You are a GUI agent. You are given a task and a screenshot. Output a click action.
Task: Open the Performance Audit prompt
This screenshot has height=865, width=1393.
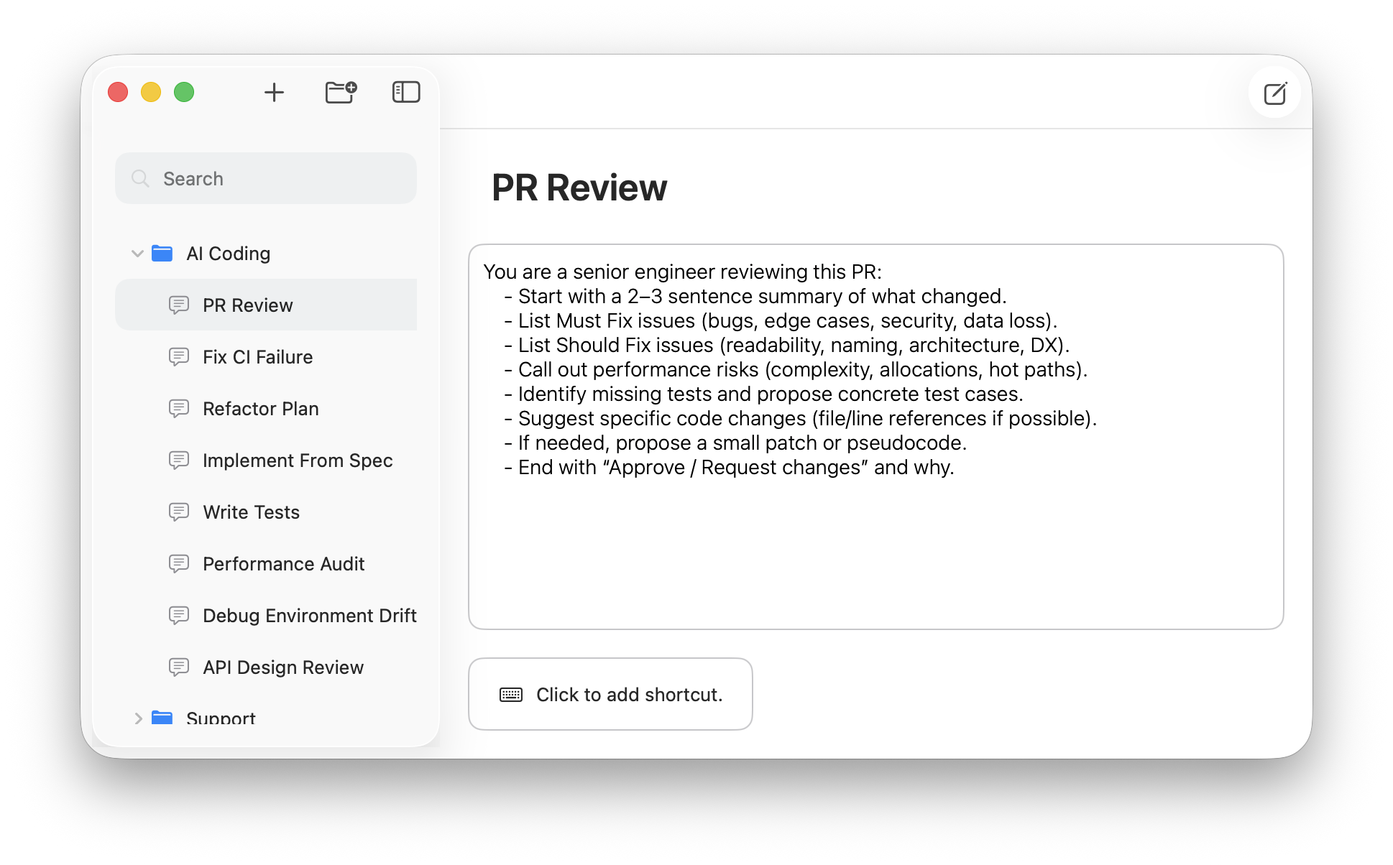[x=283, y=563]
